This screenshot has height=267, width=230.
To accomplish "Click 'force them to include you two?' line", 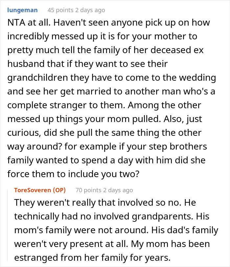I will 73,174.
